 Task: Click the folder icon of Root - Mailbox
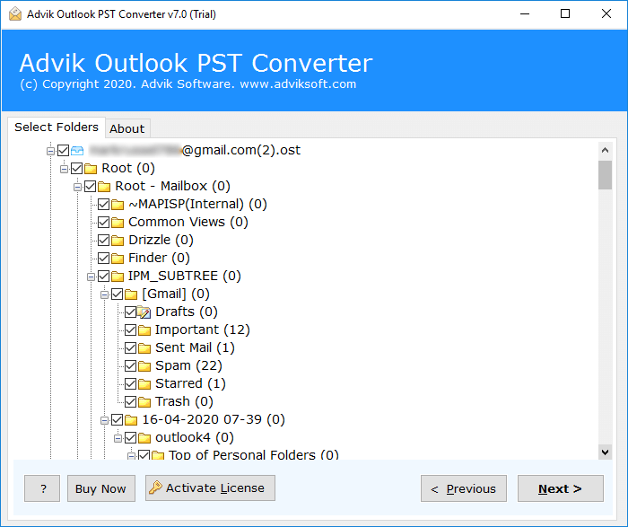pyautogui.click(x=104, y=187)
